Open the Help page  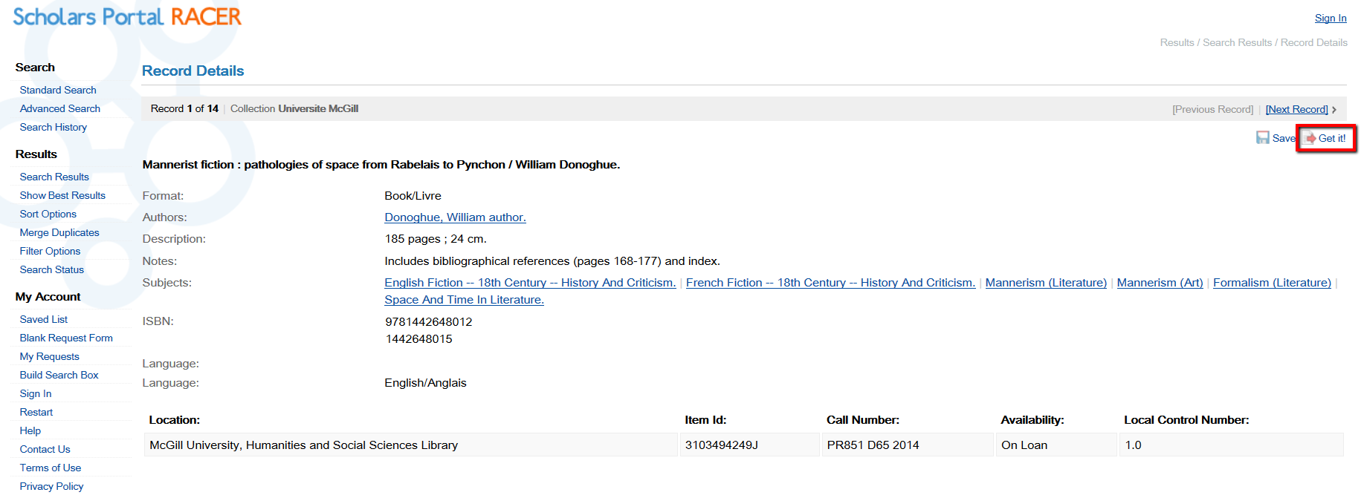tap(30, 430)
